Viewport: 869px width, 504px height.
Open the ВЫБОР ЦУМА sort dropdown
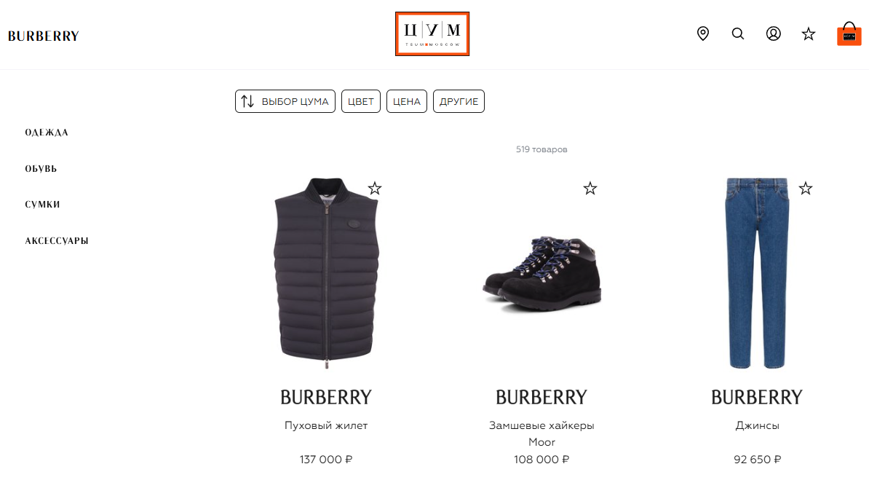[285, 101]
